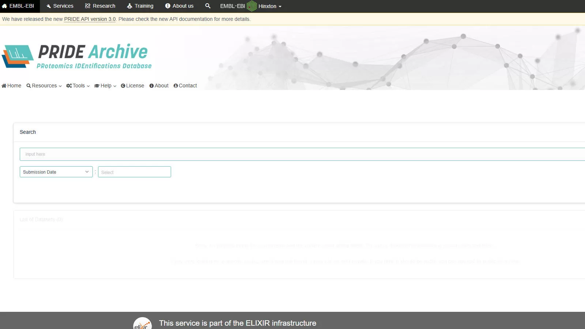Image resolution: width=585 pixels, height=329 pixels.
Task: Open the PRIDE API version 3.0 link
Action: (x=90, y=19)
